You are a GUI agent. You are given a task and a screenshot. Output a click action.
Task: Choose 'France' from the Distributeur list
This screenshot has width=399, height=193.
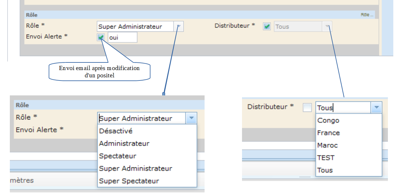tap(329, 133)
